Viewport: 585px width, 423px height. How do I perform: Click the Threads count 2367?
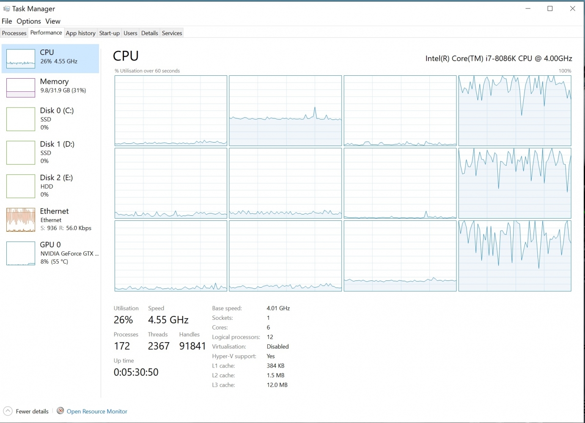159,346
